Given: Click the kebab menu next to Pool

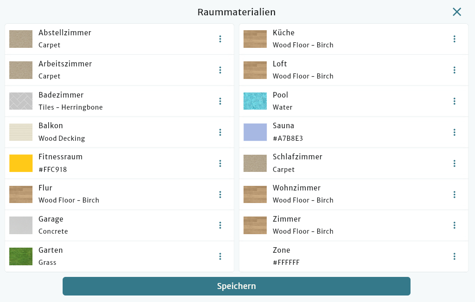Looking at the screenshot, I should 455,101.
